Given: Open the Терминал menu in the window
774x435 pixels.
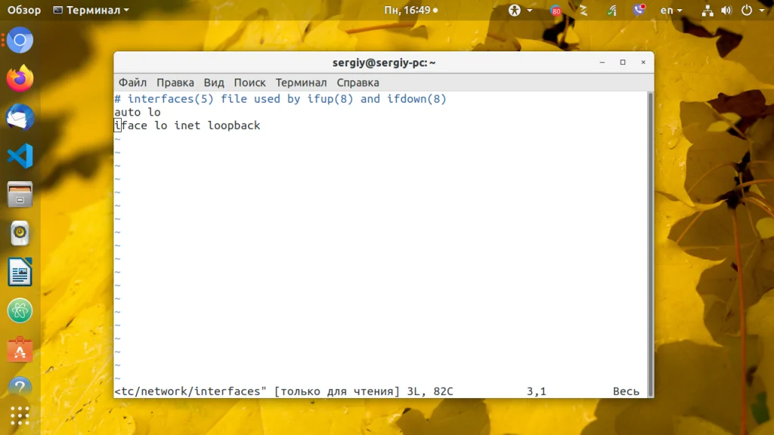Looking at the screenshot, I should click(301, 82).
